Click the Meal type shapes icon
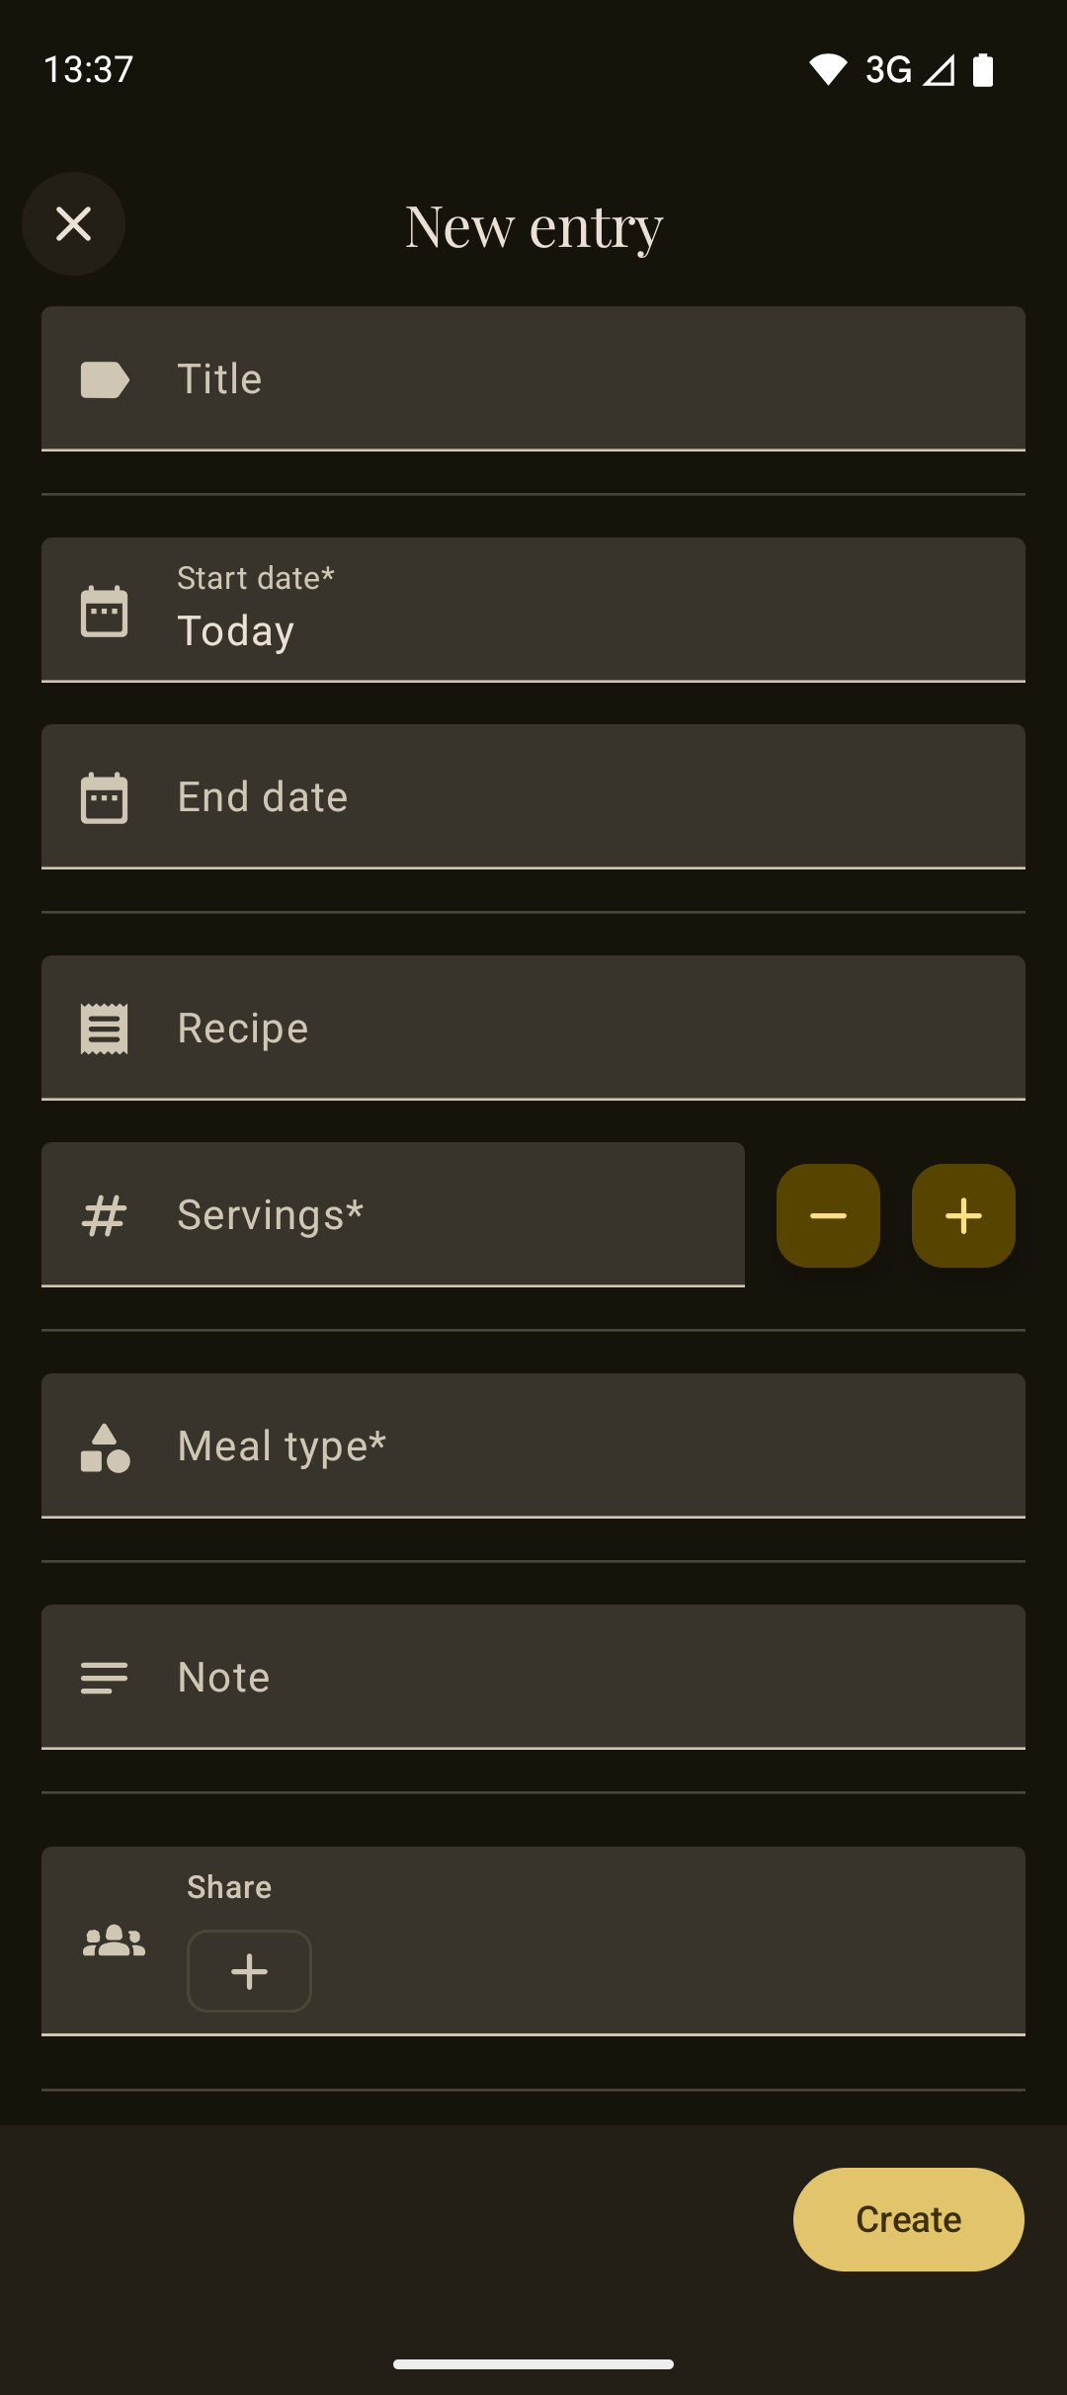 [104, 1447]
